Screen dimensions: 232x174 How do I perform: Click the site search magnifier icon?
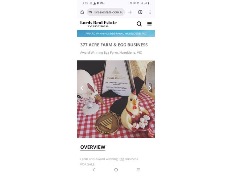pyautogui.click(x=139, y=24)
